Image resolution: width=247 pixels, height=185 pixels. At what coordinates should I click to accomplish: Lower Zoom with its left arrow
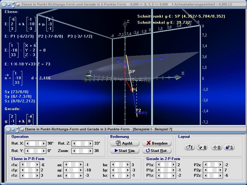pos(74,151)
